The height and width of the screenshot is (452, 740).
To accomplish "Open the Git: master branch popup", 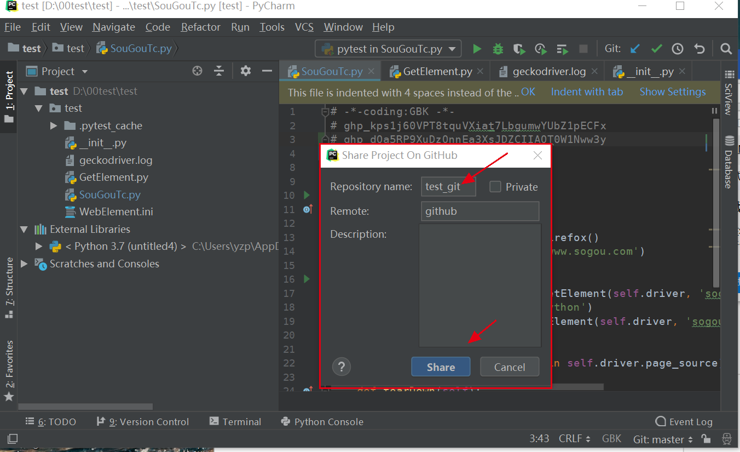I will tap(663, 439).
